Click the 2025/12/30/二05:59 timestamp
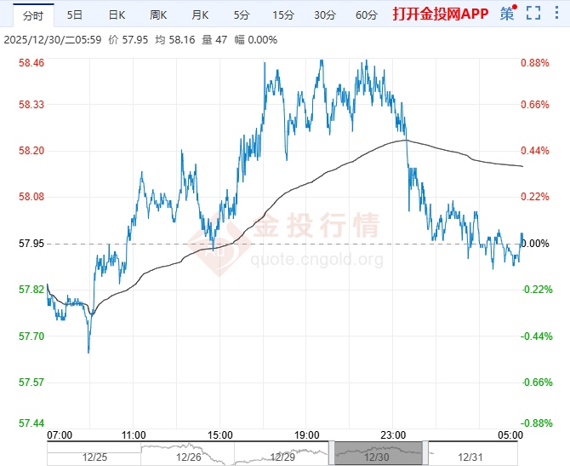 [53, 40]
